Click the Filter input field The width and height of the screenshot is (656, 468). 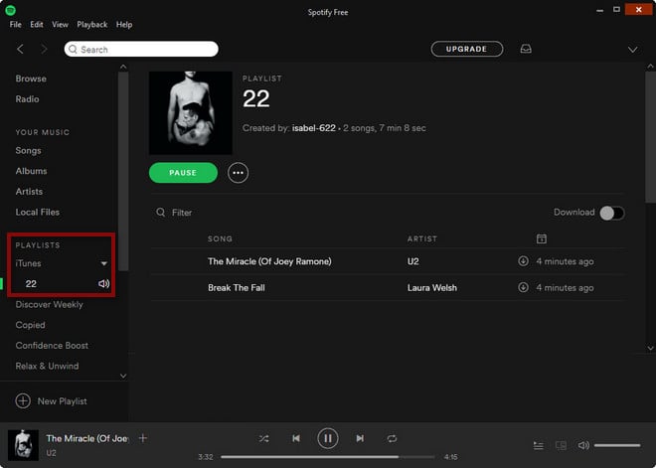point(182,213)
